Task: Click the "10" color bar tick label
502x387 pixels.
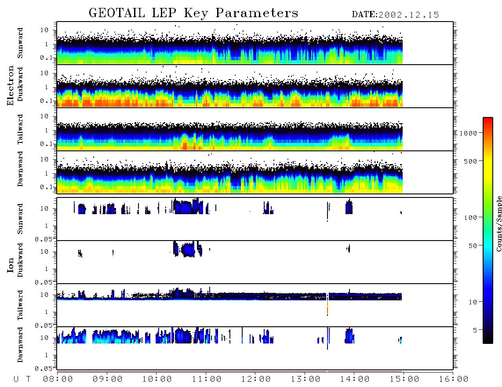Action: [x=473, y=302]
